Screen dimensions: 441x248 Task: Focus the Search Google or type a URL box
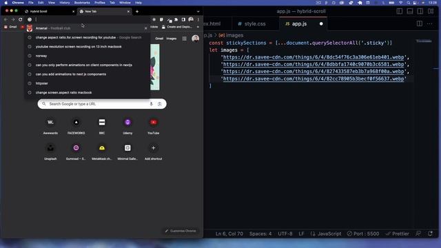click(x=102, y=104)
